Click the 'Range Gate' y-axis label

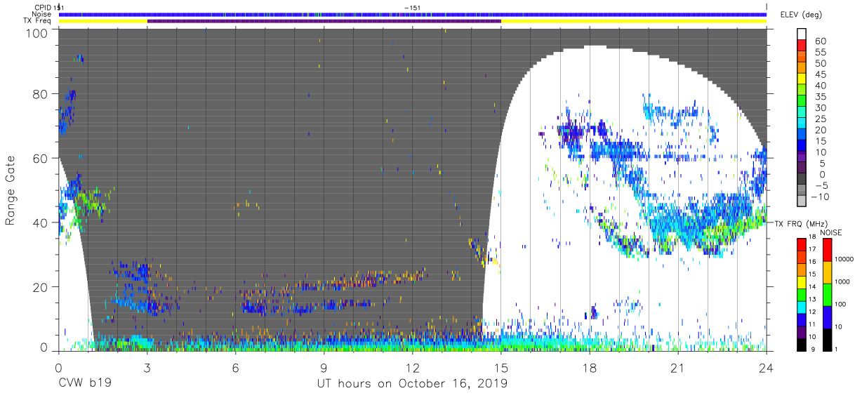[11, 190]
